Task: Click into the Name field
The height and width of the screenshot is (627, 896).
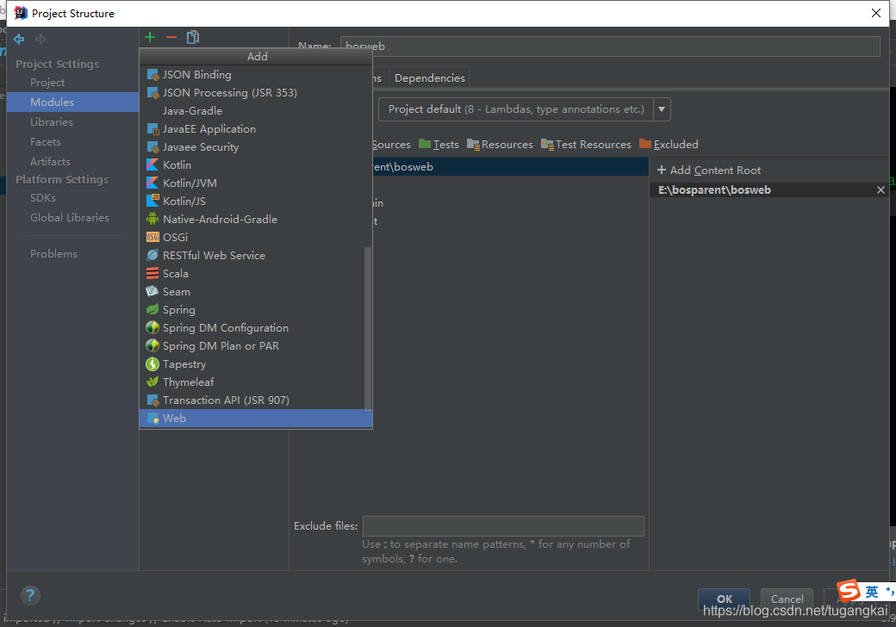Action: pyautogui.click(x=610, y=47)
